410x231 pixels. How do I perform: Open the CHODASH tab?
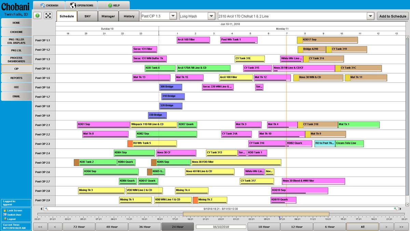[49, 5]
